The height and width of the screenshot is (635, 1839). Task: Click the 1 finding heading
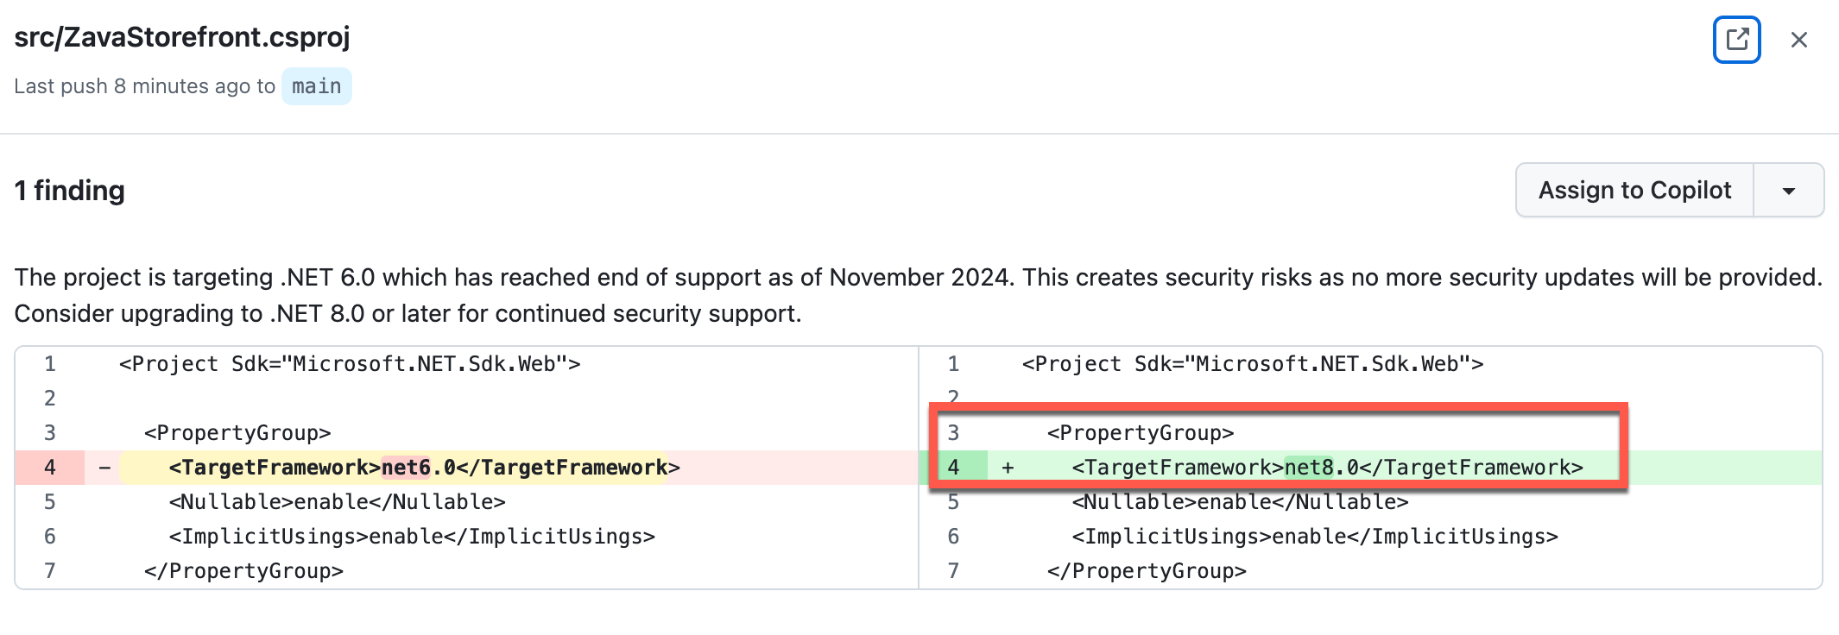[x=69, y=190]
